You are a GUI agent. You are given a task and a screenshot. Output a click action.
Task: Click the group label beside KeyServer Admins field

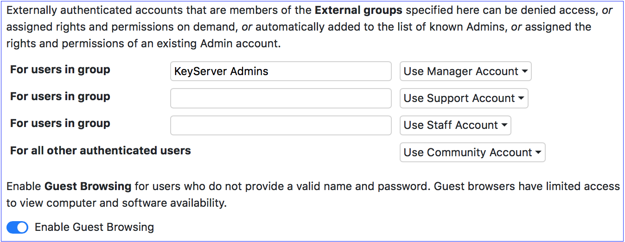point(60,70)
